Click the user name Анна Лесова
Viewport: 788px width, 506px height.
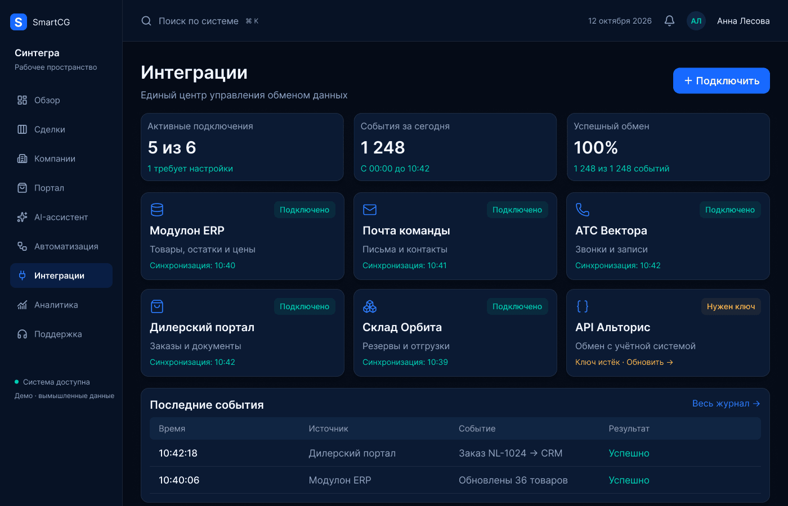coord(743,21)
